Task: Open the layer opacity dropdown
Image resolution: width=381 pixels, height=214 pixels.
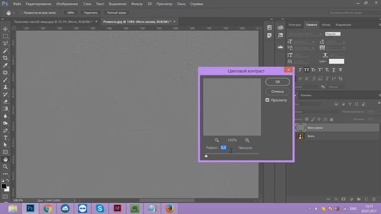Action: pyautogui.click(x=374, y=112)
